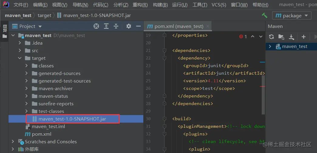This screenshot has height=153, width=317.
Task: Open the 导航(N) menu
Action: coord(80,5)
